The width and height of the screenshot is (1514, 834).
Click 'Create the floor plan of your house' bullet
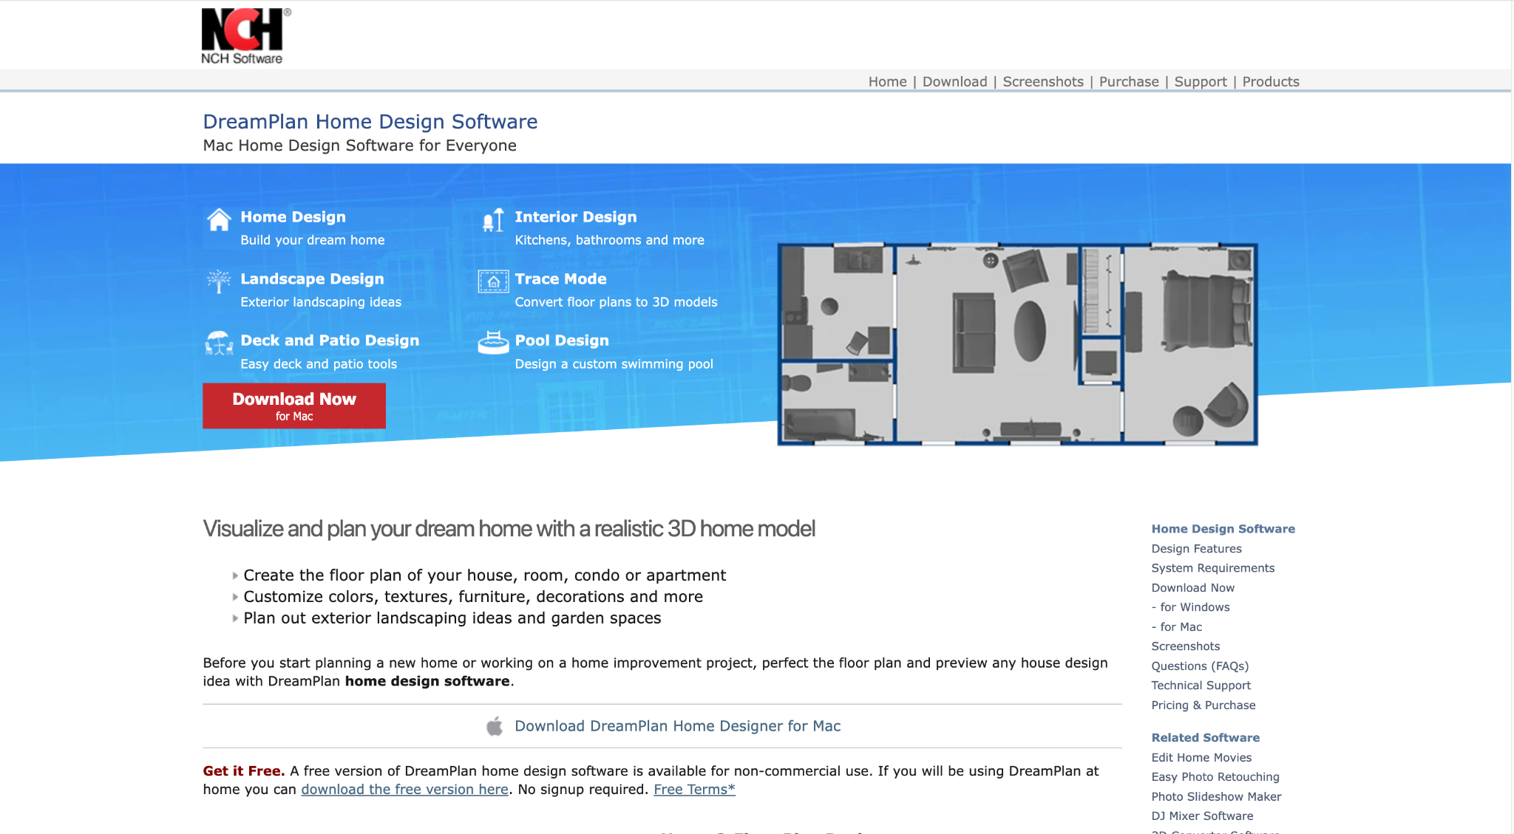click(484, 575)
